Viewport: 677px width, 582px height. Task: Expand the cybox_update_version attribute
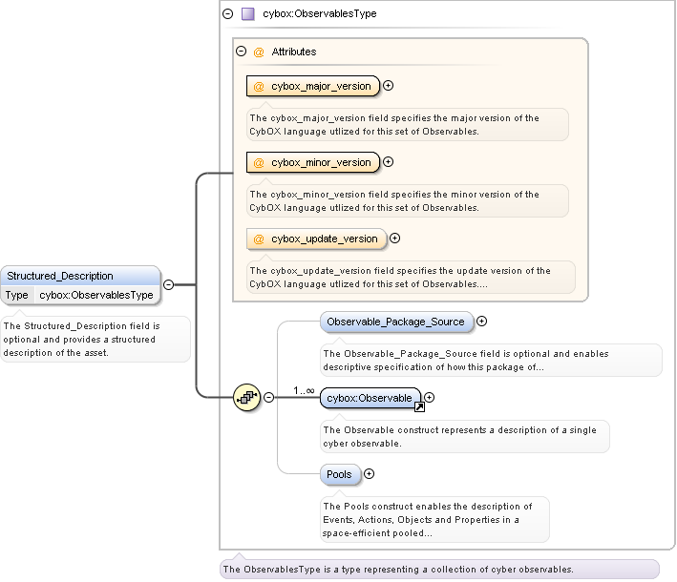(x=394, y=239)
